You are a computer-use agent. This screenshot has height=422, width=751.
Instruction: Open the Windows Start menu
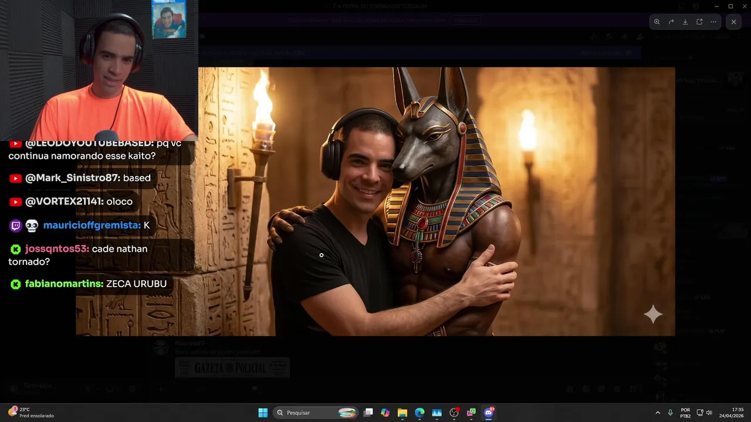(x=263, y=413)
